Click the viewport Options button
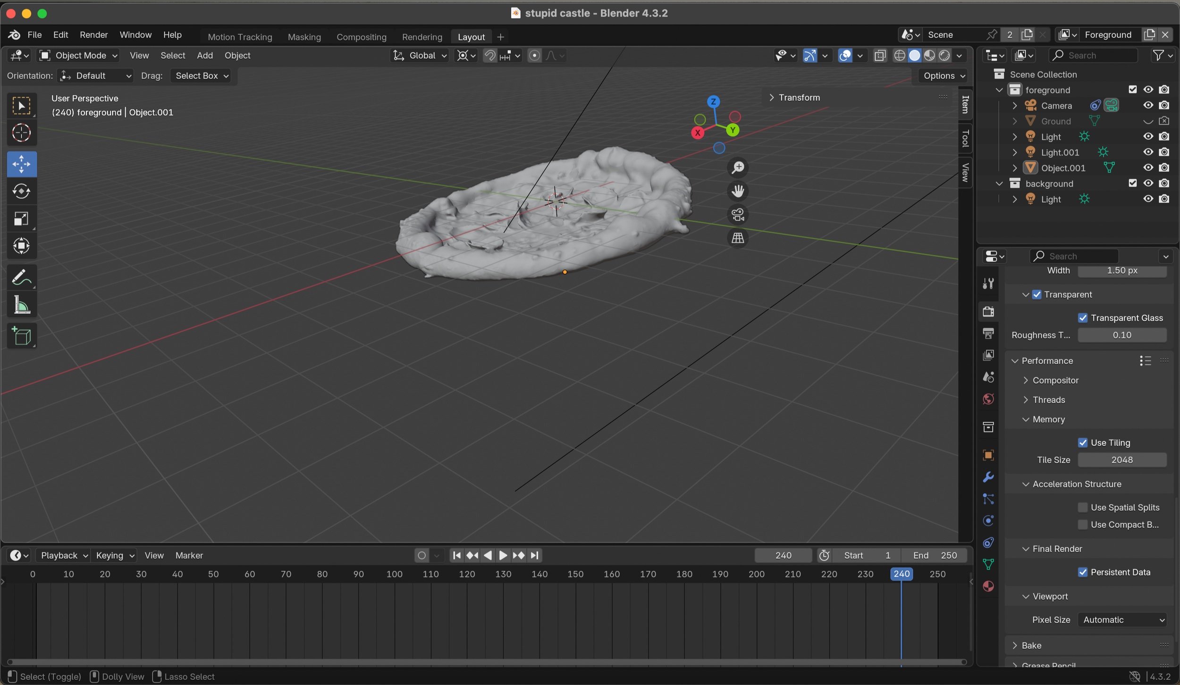The height and width of the screenshot is (685, 1180). pos(944,76)
